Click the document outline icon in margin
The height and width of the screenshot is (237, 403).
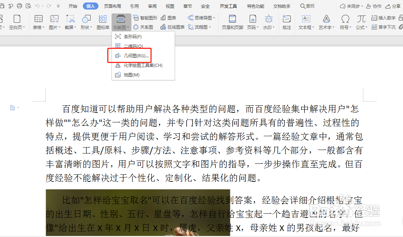[13, 108]
